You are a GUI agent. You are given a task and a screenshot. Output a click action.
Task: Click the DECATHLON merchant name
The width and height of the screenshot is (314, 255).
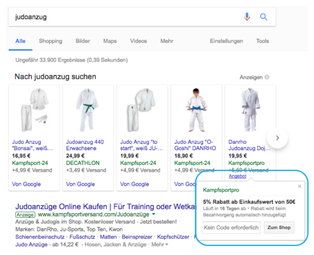(83, 163)
